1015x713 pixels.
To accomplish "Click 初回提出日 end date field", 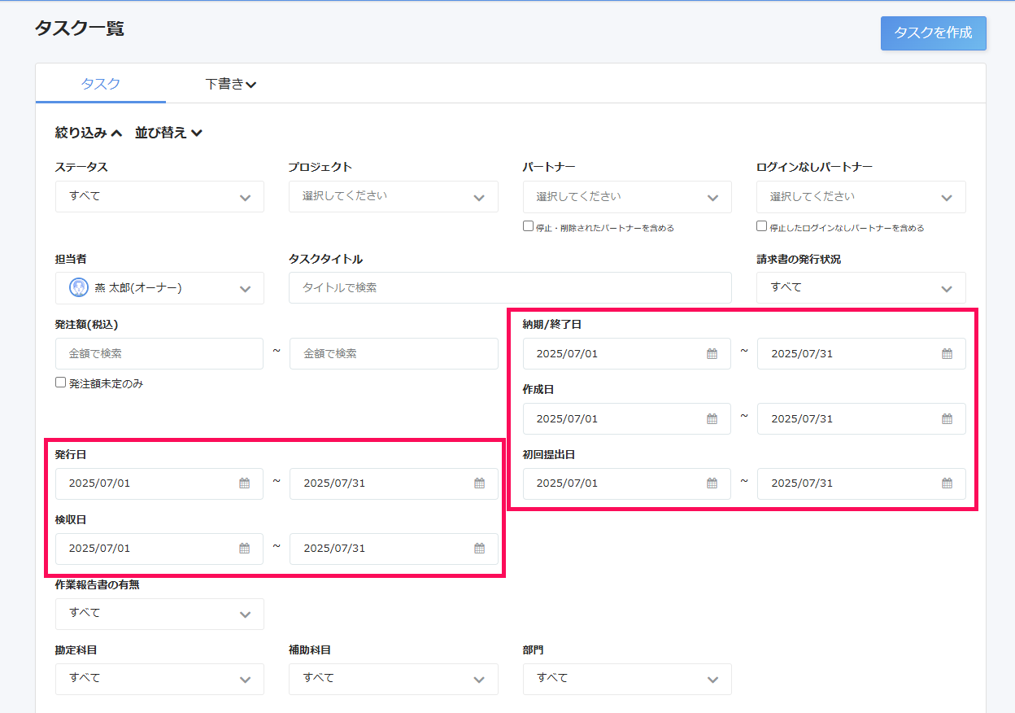I will [x=861, y=483].
